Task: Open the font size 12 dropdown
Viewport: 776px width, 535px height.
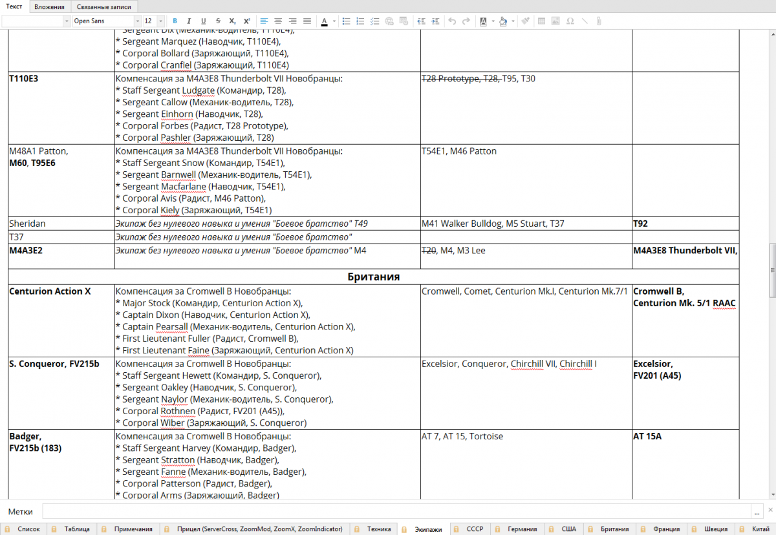Action: [x=154, y=21]
